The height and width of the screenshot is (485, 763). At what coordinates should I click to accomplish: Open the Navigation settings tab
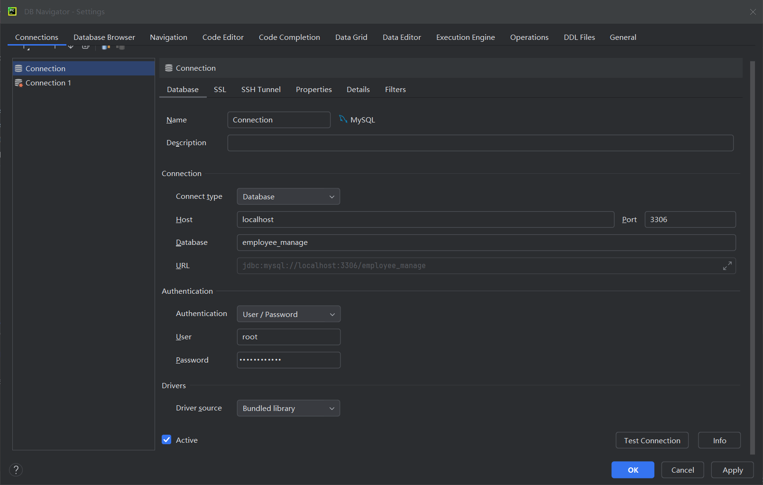click(168, 37)
